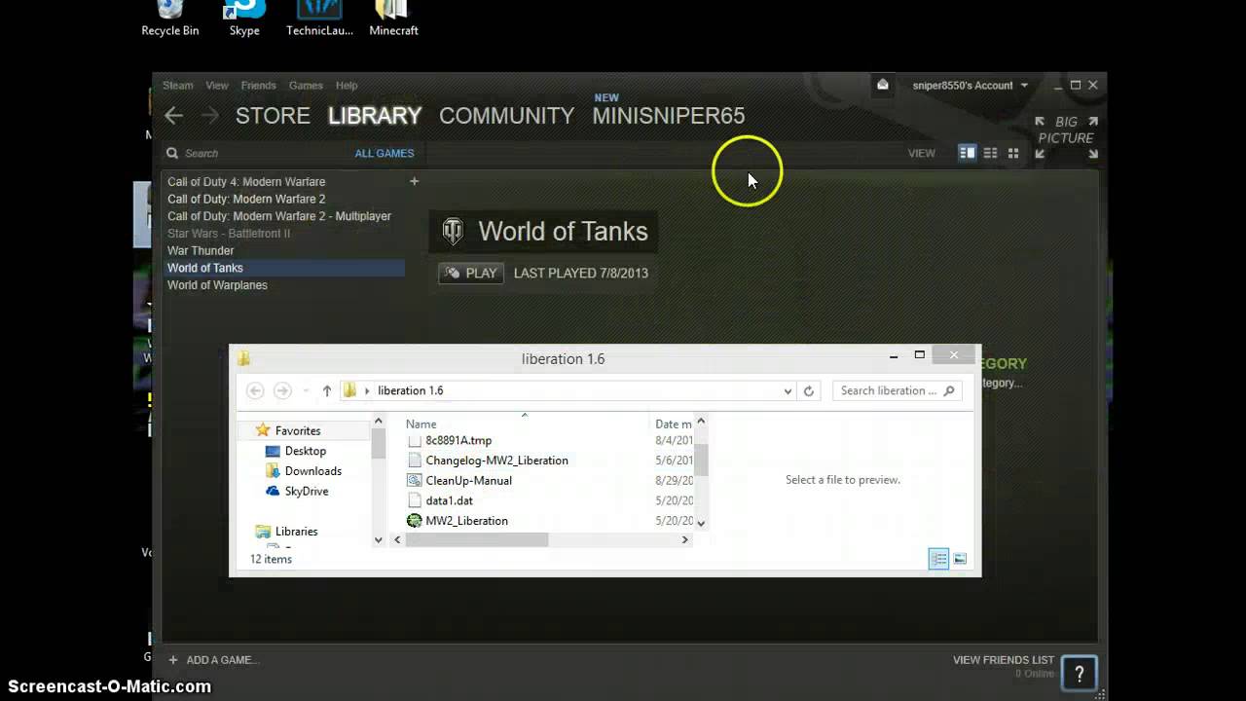Open SkyDrive in the navigation pane
This screenshot has width=1246, height=701.
(307, 492)
